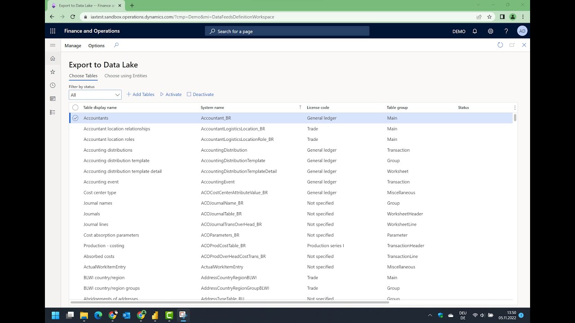Click the browser address bar URL
The height and width of the screenshot is (323, 575).
click(x=182, y=17)
